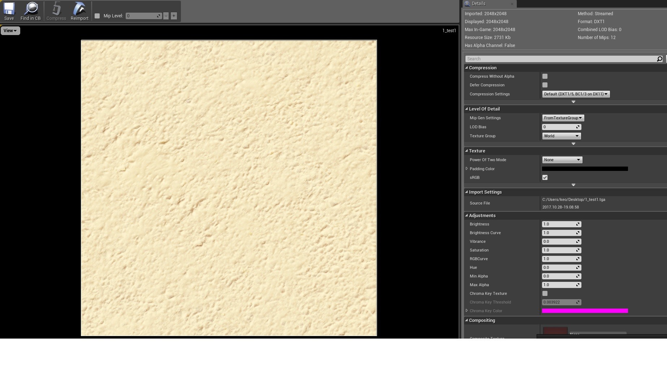Increase mip level with plus button

click(x=174, y=16)
